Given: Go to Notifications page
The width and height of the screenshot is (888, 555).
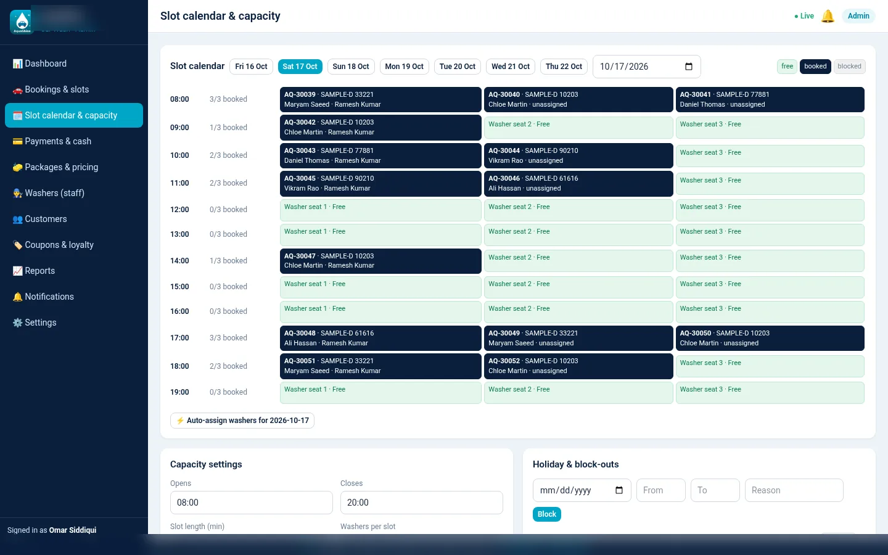Looking at the screenshot, I should point(74,297).
